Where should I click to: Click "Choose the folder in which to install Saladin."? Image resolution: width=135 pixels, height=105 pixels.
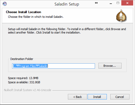(x=36, y=17)
